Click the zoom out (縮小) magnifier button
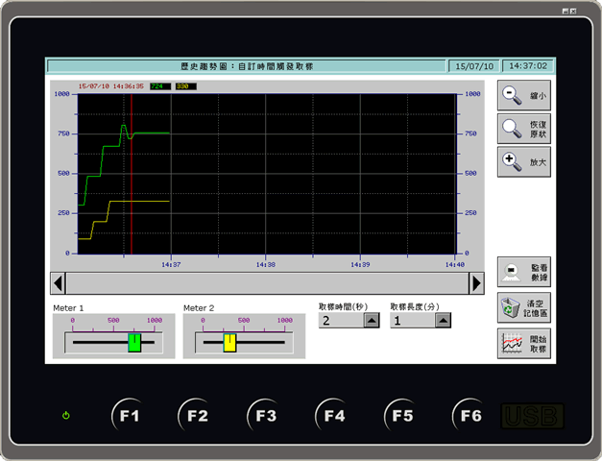The width and height of the screenshot is (602, 461). click(x=524, y=95)
